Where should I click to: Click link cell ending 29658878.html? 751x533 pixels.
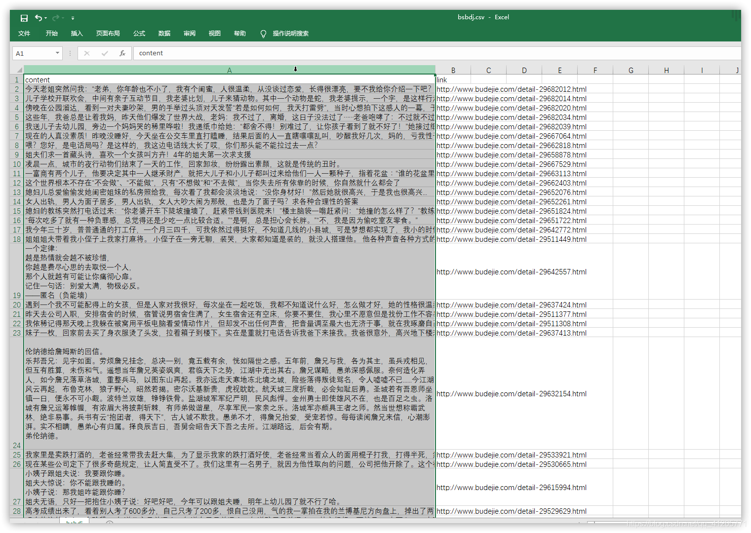point(512,154)
